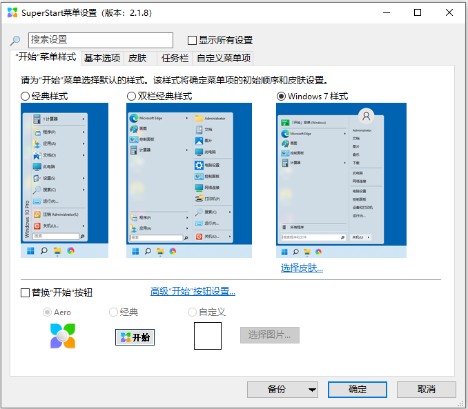468x409 pixels.
Task: Open 高级"开始"按钮设置... link
Action: click(193, 291)
